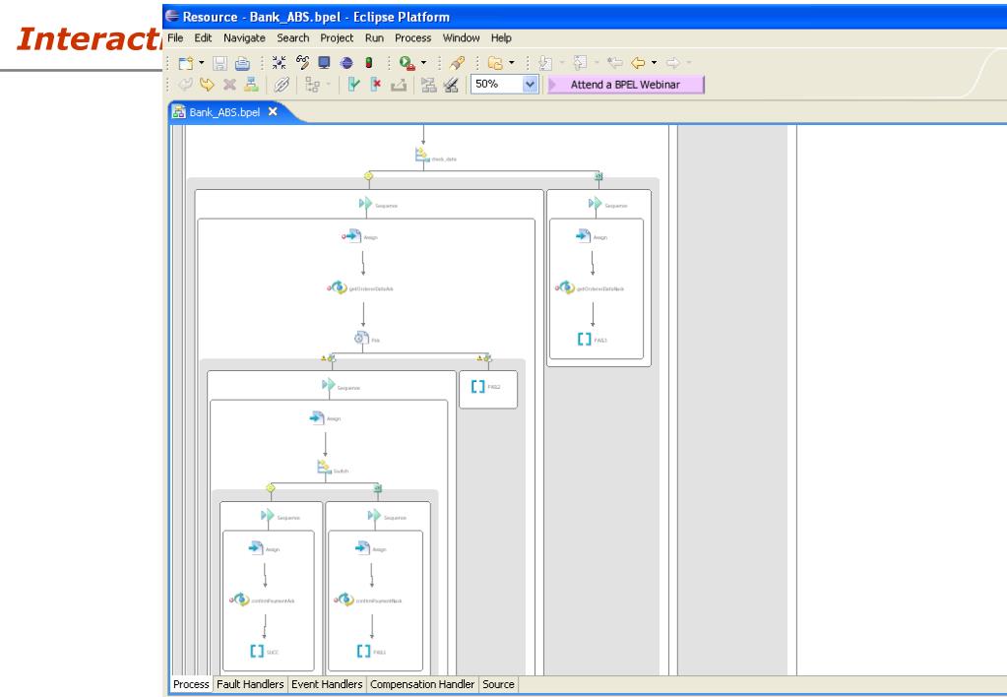Select the check_data switch activity icon
The width and height of the screenshot is (1007, 697).
pos(422,157)
